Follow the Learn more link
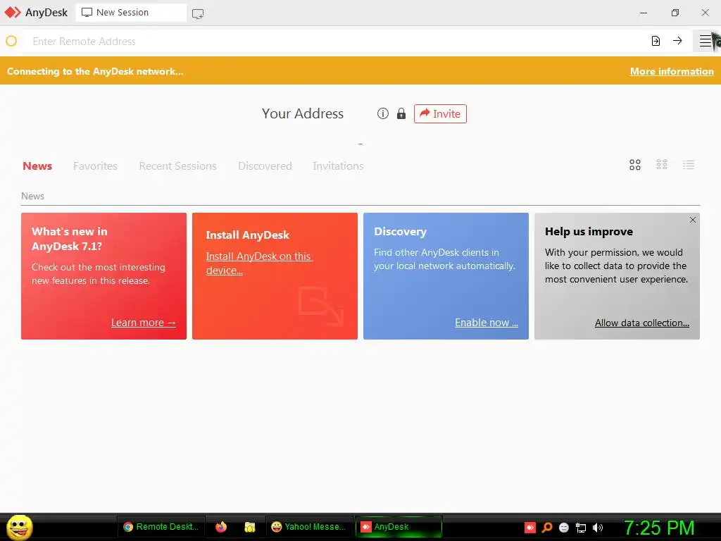Image resolution: width=721 pixels, height=541 pixels. pos(144,323)
